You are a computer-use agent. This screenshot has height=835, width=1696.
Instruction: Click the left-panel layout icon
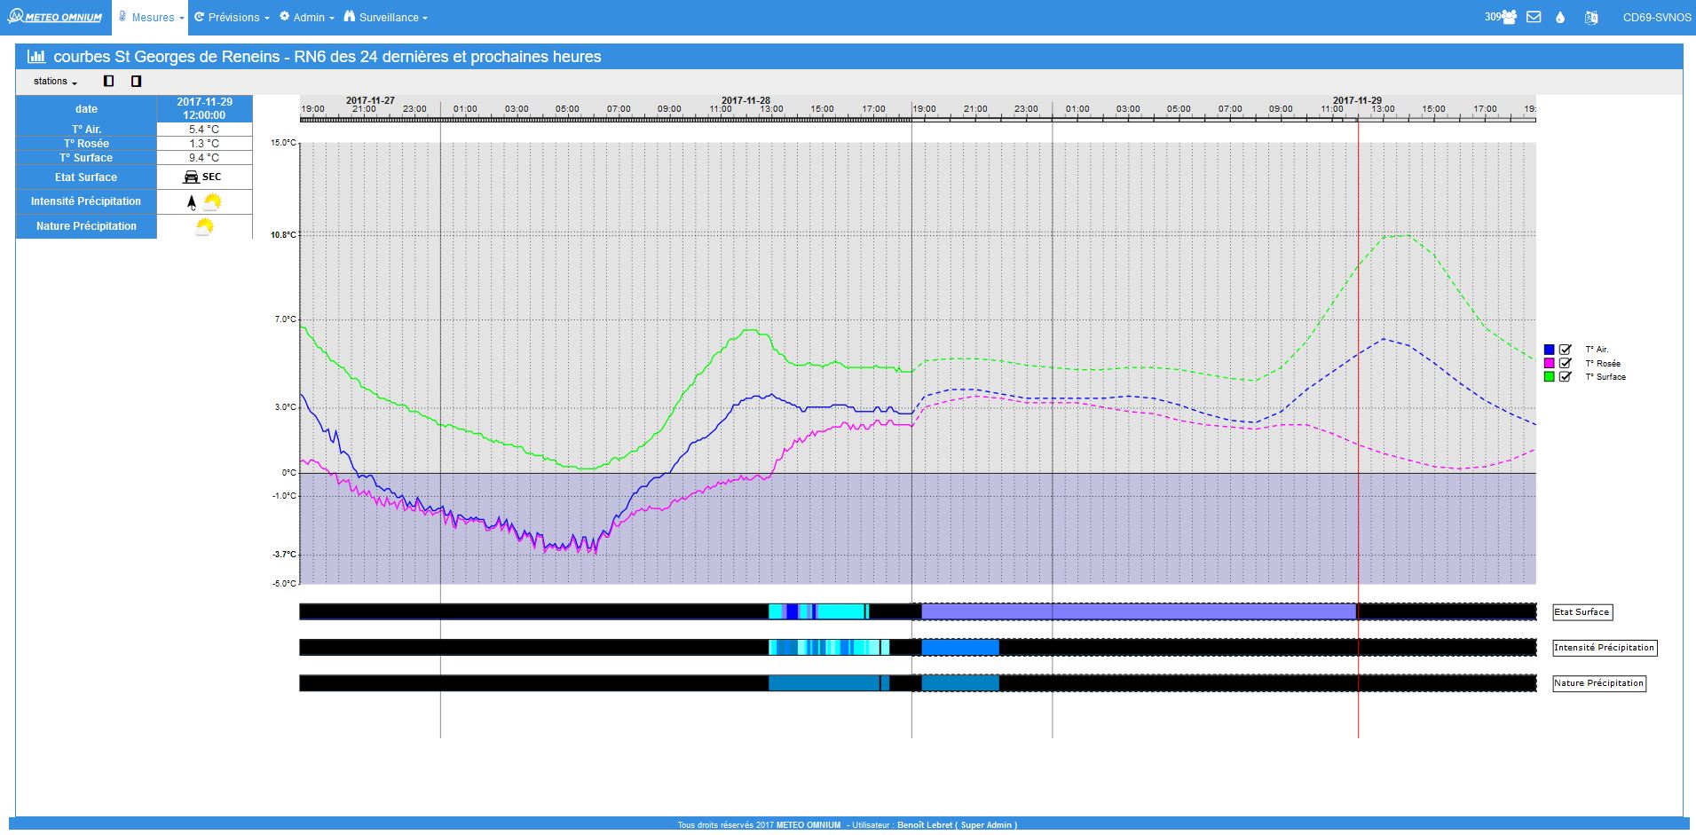(x=109, y=81)
